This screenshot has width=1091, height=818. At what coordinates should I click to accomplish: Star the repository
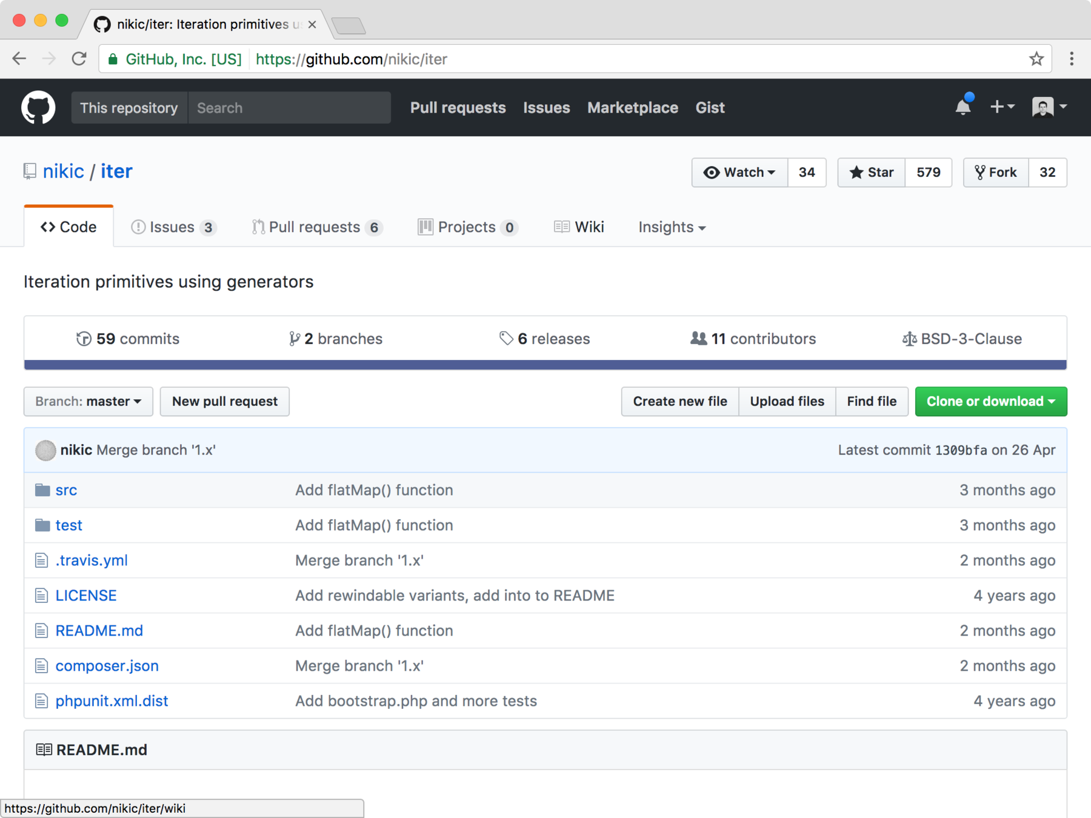click(x=872, y=173)
